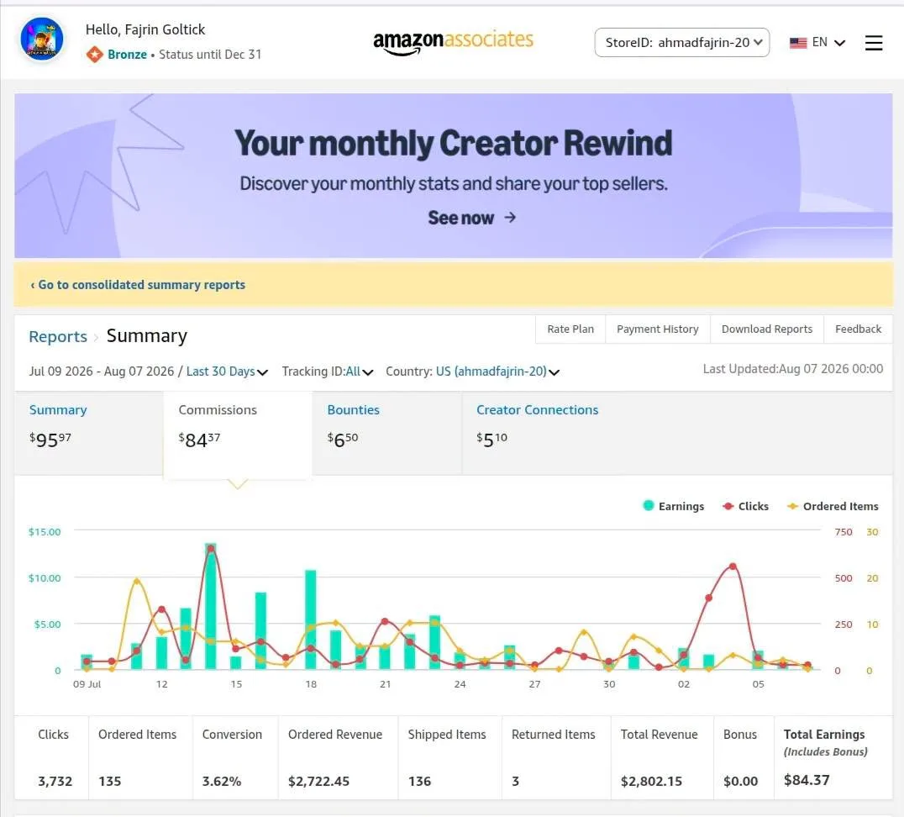Click the Amazon Associates logo

click(453, 41)
